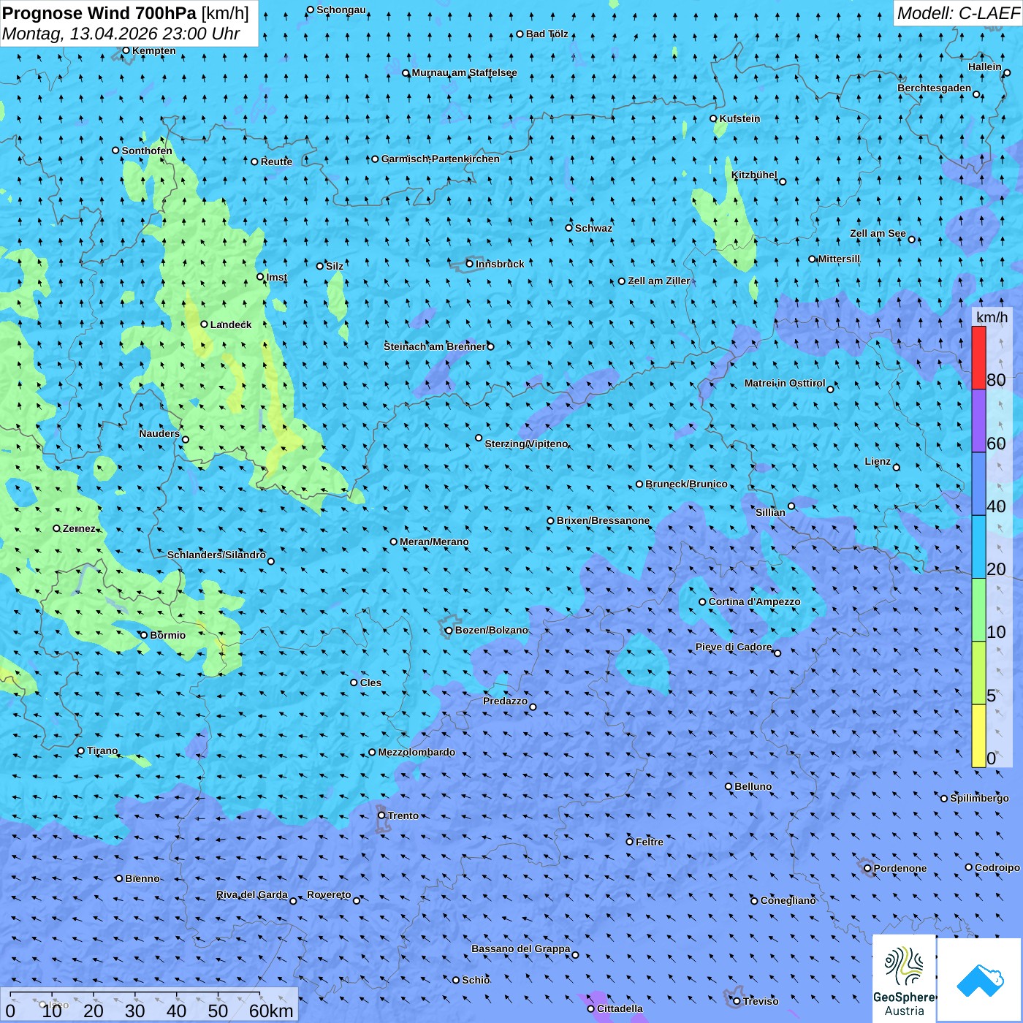
Task: Click the Sterzing/Vipiteno label
Action: tap(526, 444)
